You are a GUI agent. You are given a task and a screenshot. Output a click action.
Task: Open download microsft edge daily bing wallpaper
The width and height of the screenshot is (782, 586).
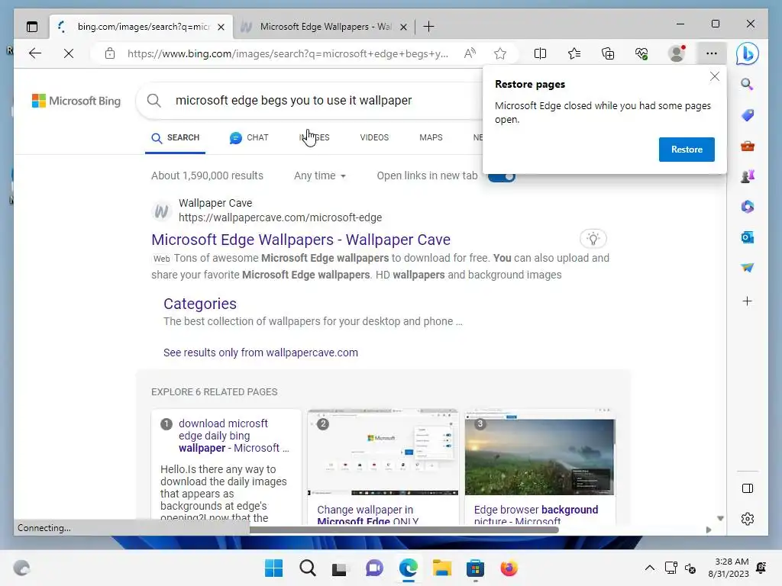(x=234, y=436)
